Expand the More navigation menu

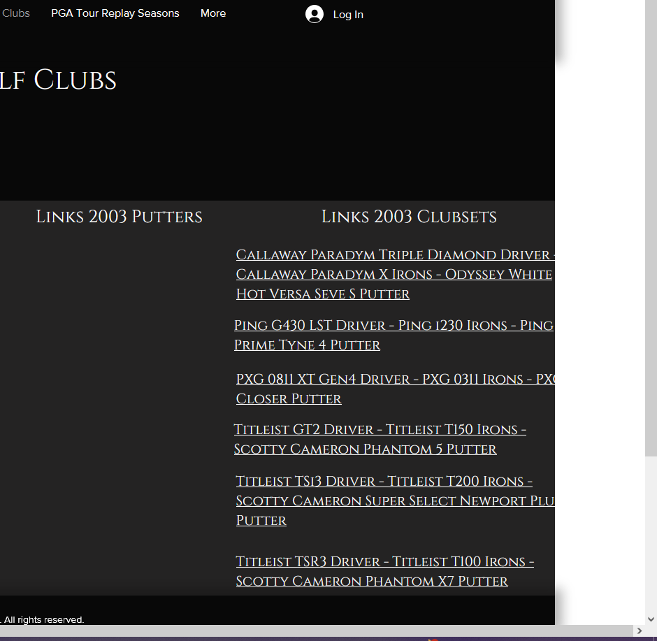tap(212, 13)
